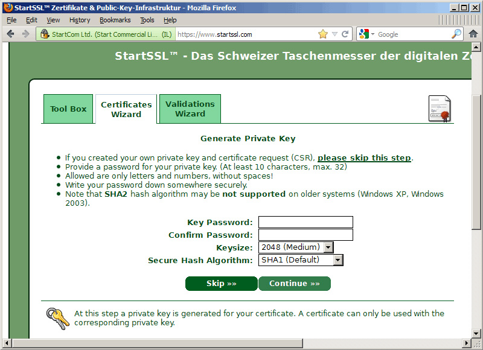Switch to the Tool Box tab
Viewport: 483px width, 350px height.
pyautogui.click(x=68, y=109)
